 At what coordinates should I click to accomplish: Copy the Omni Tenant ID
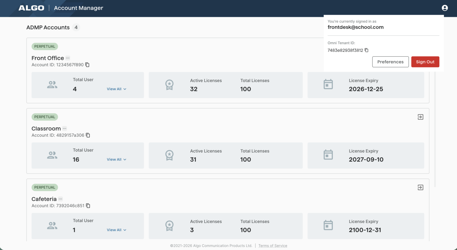click(x=366, y=50)
